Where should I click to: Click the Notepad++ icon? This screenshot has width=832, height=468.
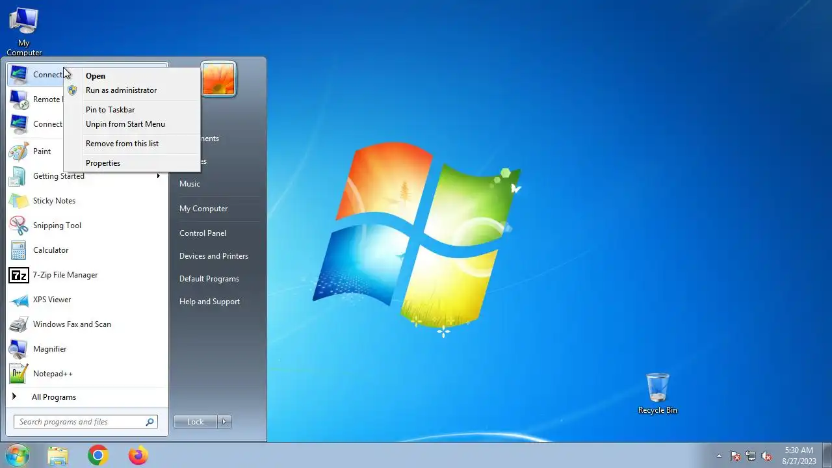pyautogui.click(x=19, y=374)
